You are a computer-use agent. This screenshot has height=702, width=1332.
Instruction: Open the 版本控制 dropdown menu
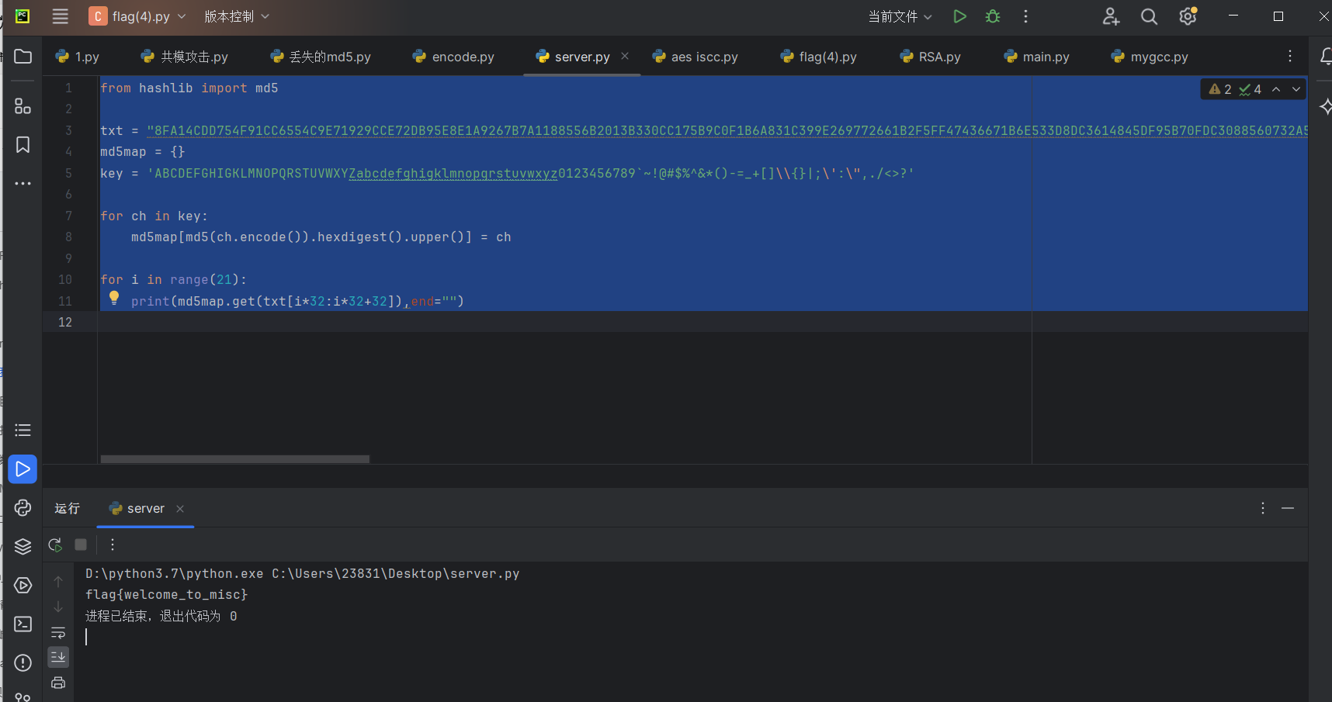pyautogui.click(x=237, y=16)
